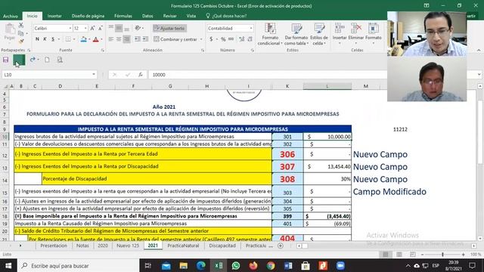Click the fx insert function icon

click(x=141, y=75)
